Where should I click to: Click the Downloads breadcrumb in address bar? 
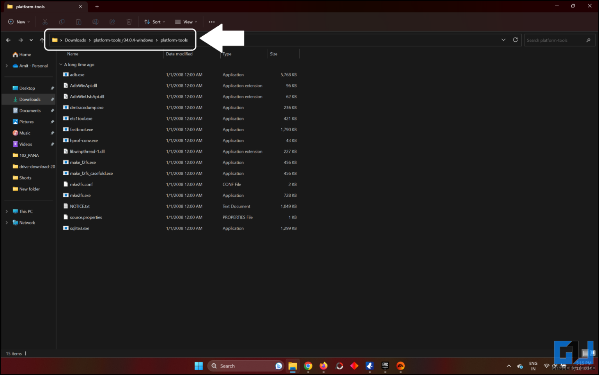tap(75, 40)
